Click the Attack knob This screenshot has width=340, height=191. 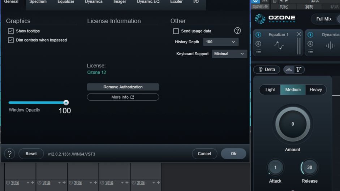(x=275, y=168)
